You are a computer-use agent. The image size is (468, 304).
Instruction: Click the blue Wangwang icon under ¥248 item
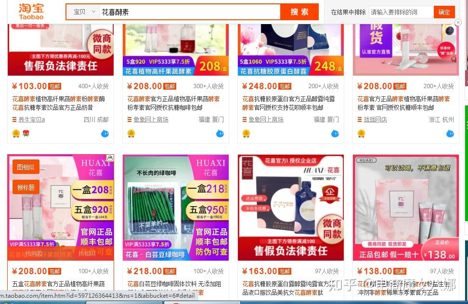point(335,133)
